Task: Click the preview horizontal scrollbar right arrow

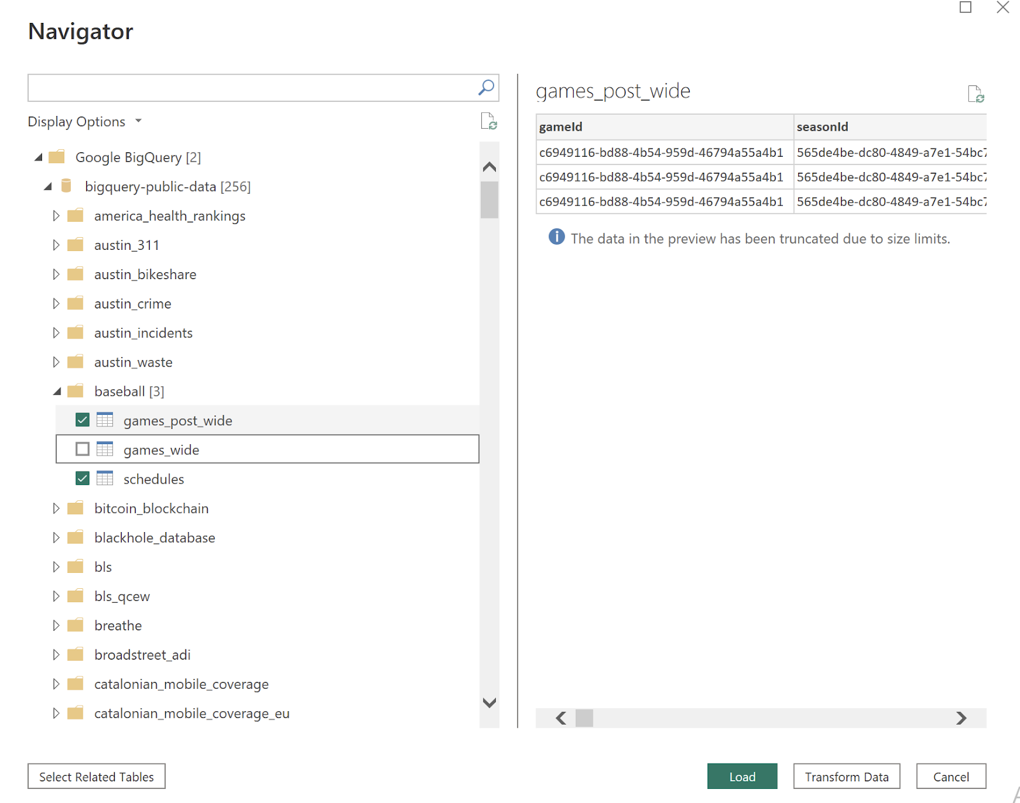Action: 961,718
